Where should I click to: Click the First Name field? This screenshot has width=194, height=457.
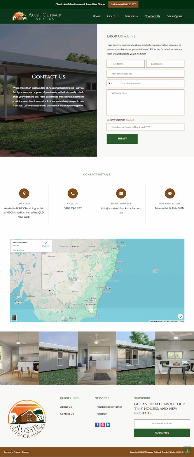[126, 64]
